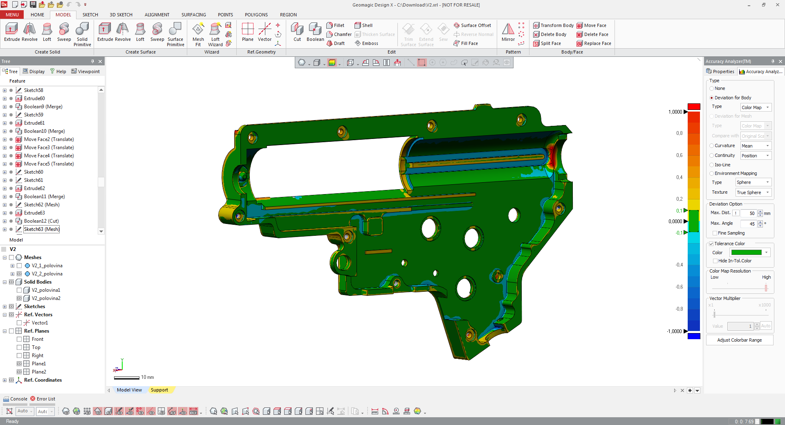Click the Plane ref geometry icon
The width and height of the screenshot is (785, 425).
click(247, 32)
